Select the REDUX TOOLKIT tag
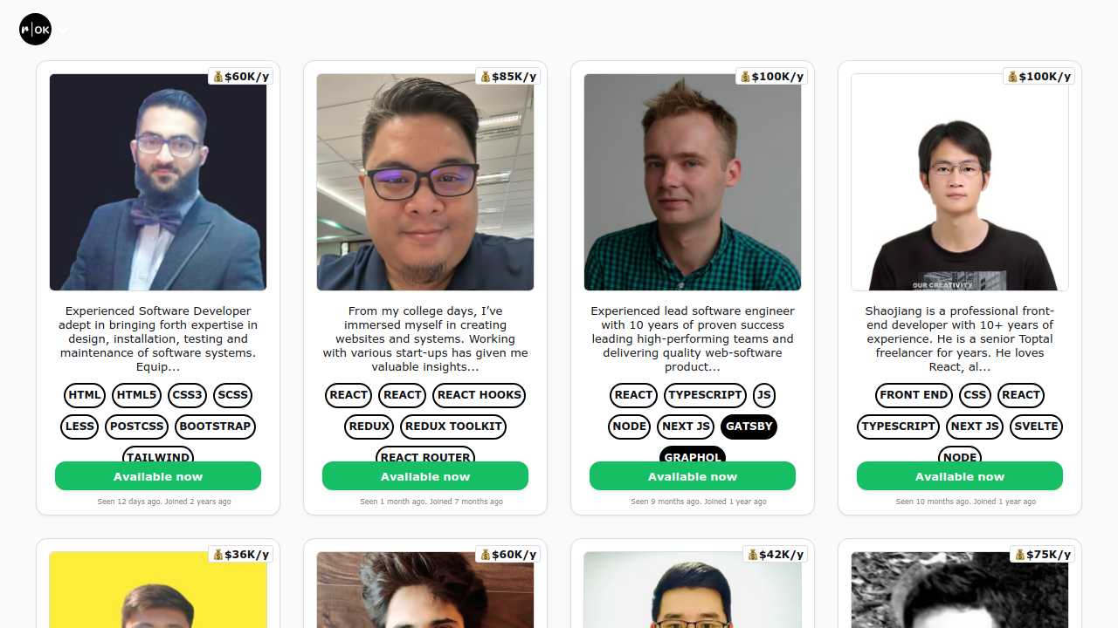 coord(453,427)
